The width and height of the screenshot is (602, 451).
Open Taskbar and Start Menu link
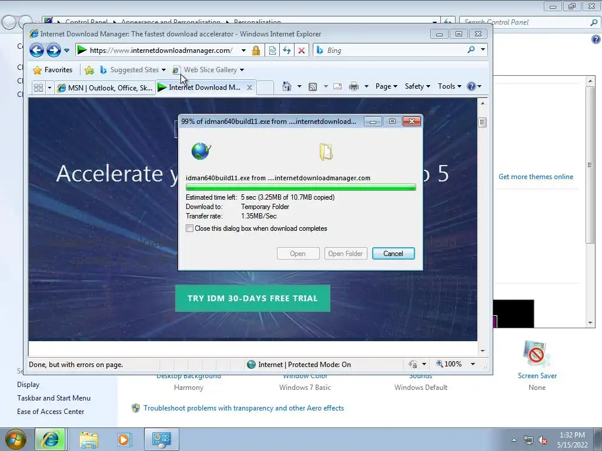click(x=53, y=398)
